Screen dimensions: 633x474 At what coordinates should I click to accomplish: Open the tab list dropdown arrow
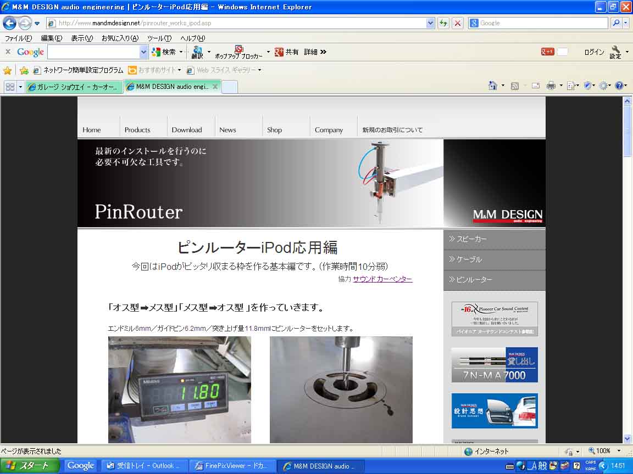pyautogui.click(x=20, y=87)
